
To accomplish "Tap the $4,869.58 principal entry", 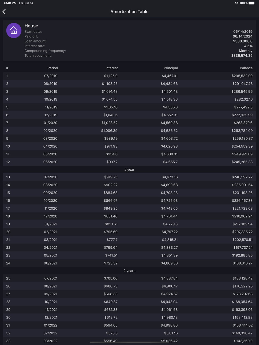I will pyautogui.click(x=169, y=263).
